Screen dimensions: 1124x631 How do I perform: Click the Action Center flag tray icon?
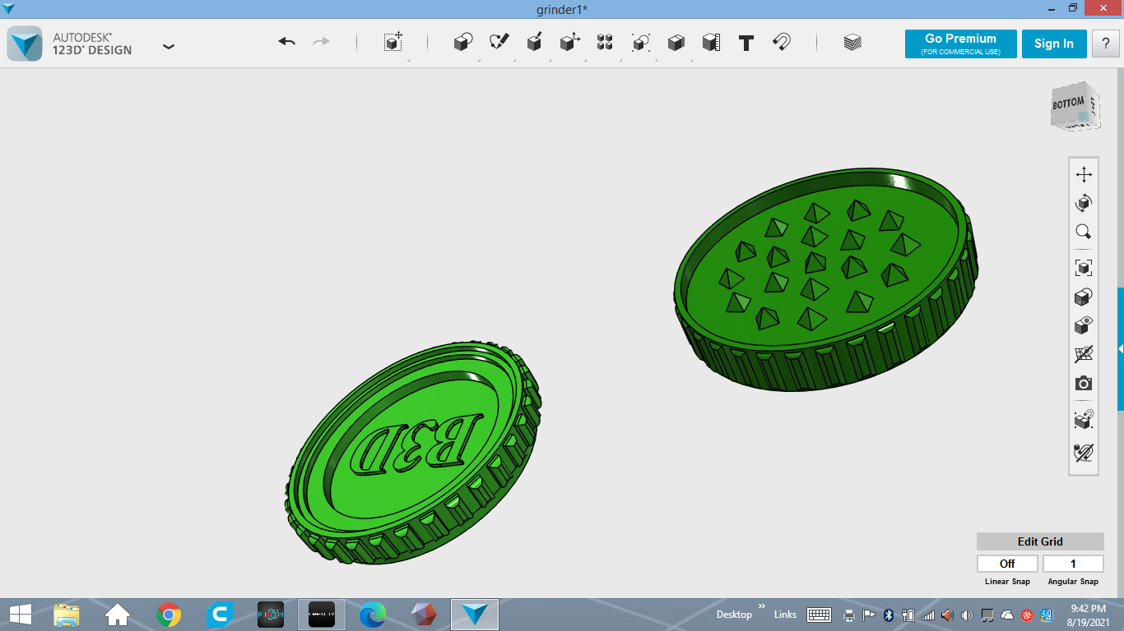click(869, 615)
